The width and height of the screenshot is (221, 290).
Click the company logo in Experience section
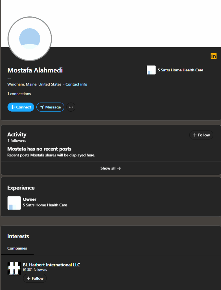pos(14,203)
